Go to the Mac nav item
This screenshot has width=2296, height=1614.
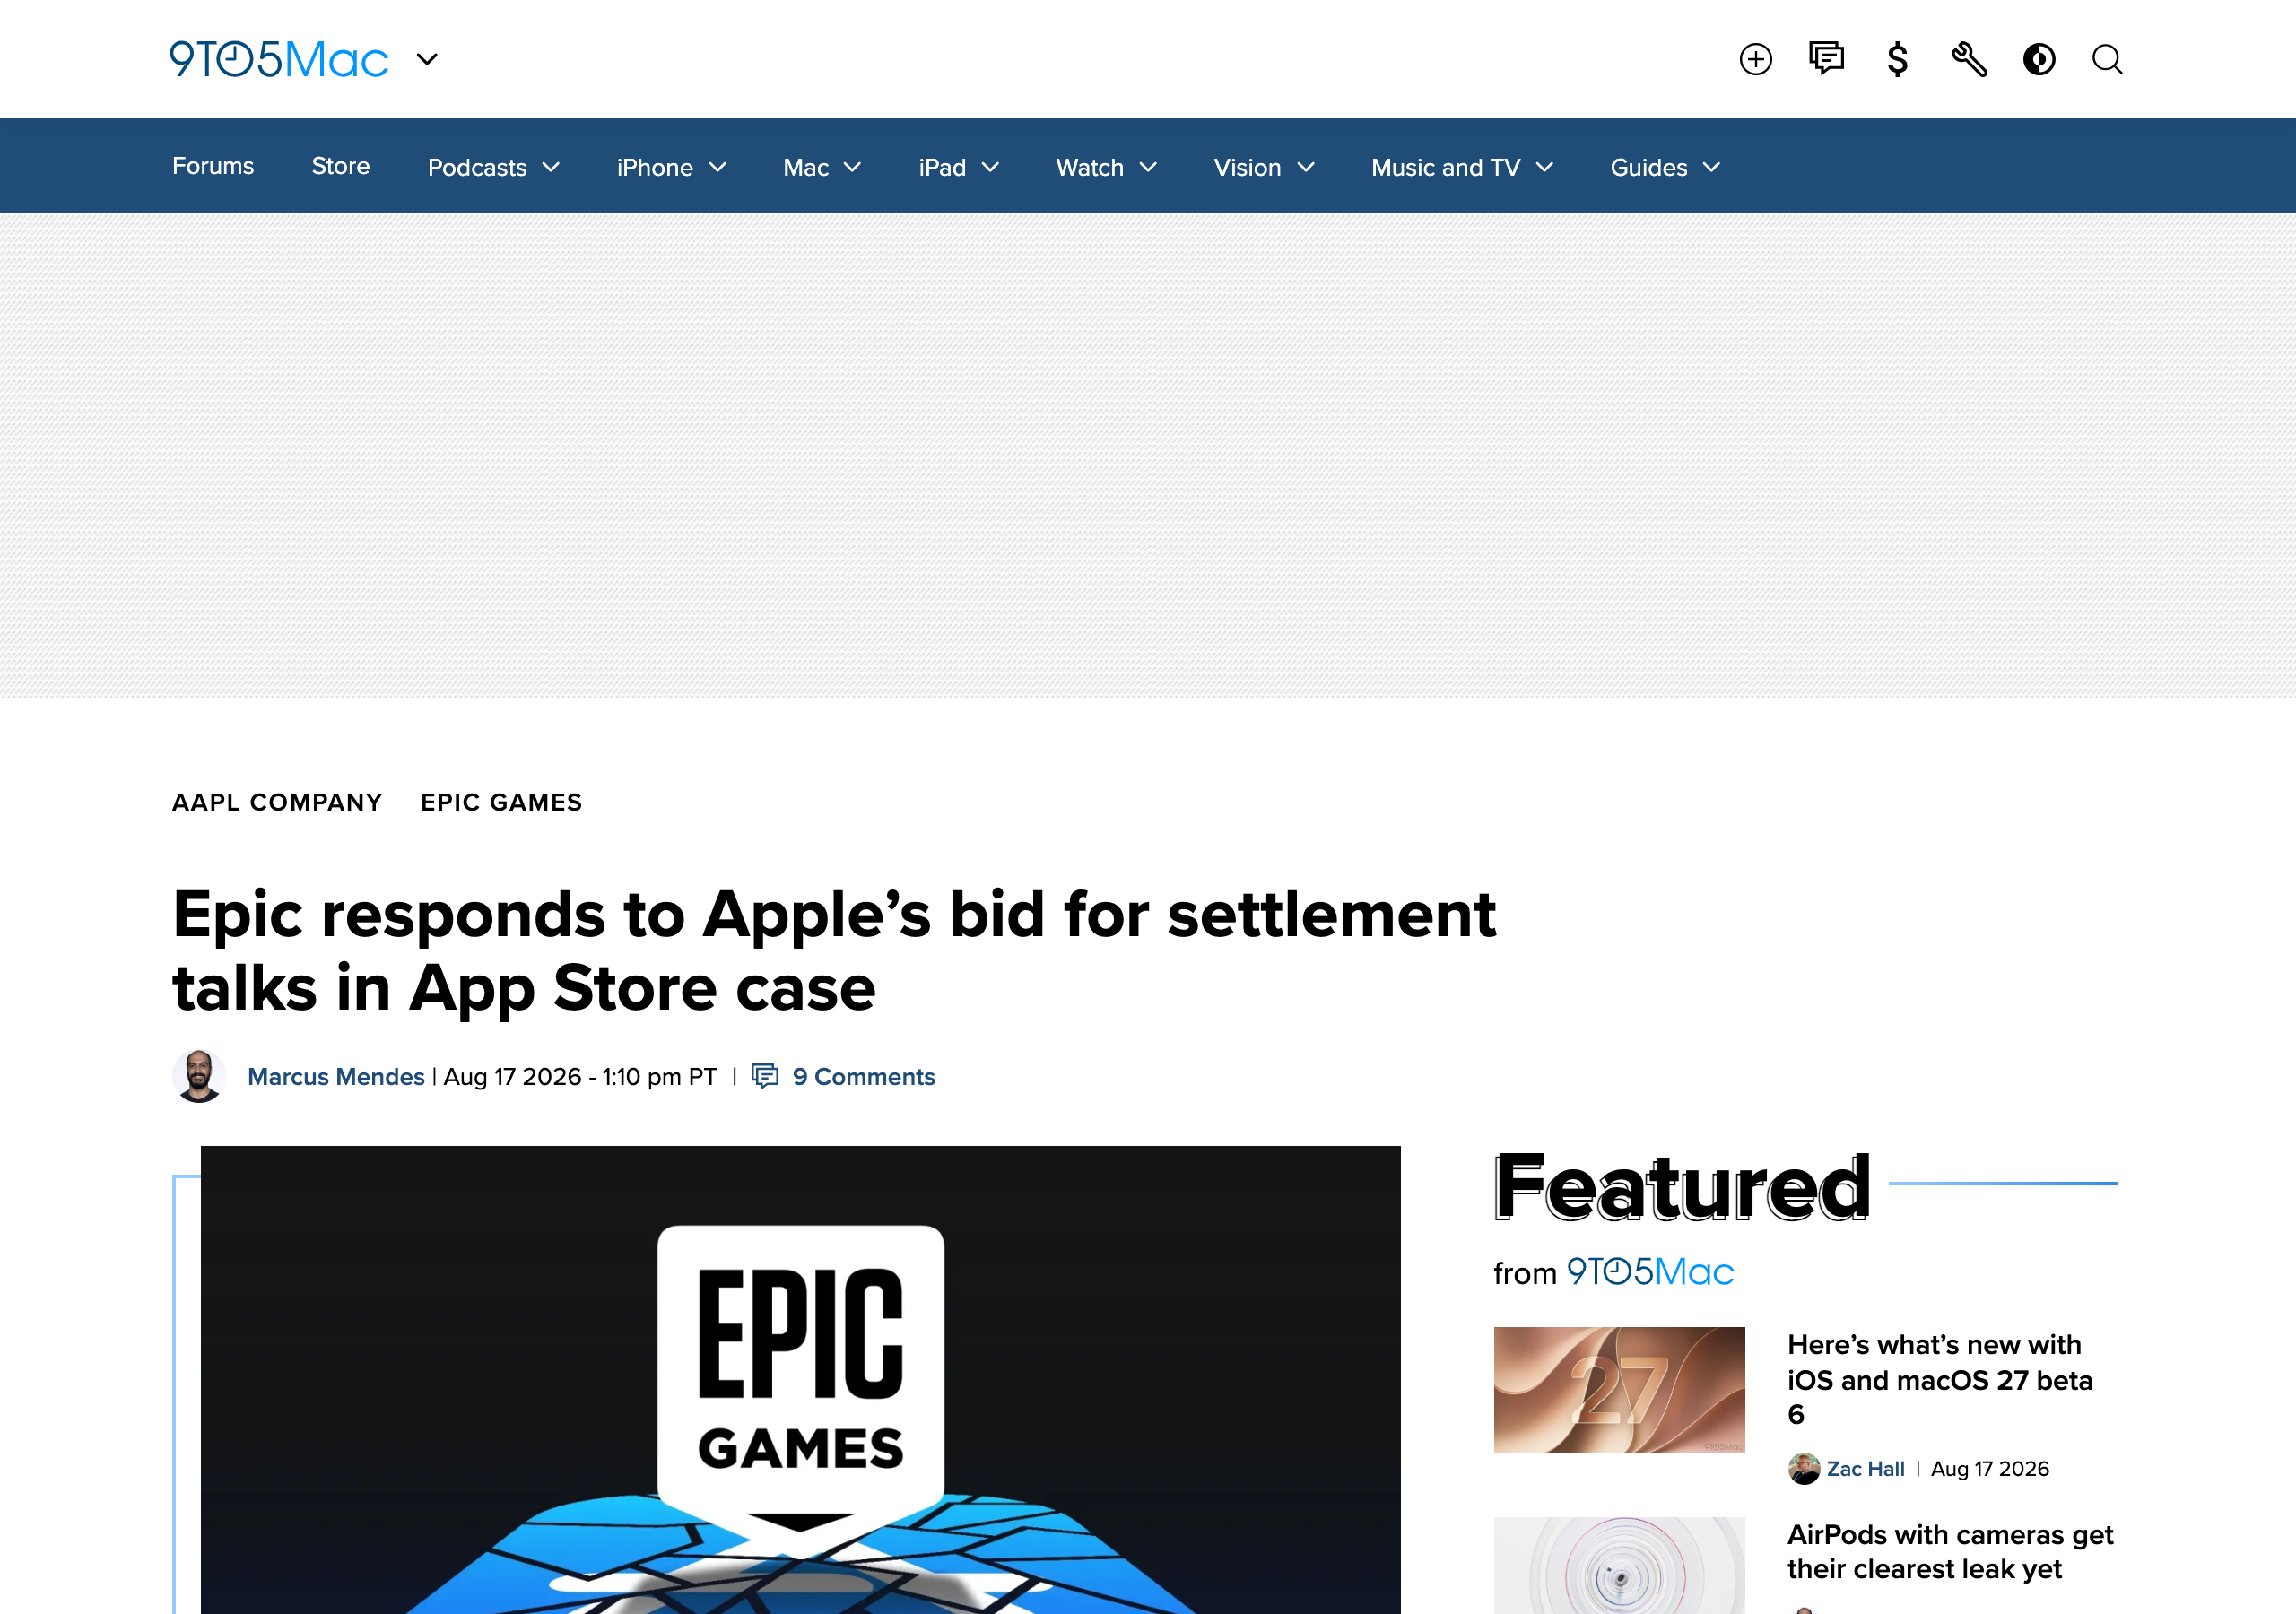tap(806, 167)
